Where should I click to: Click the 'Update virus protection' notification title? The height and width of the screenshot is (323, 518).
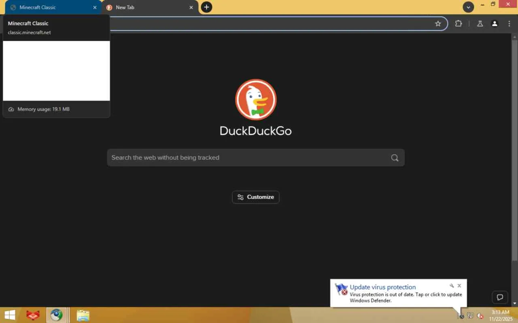coord(383,287)
